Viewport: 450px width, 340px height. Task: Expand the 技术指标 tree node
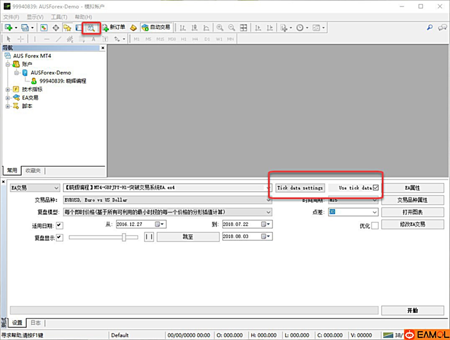[8, 89]
